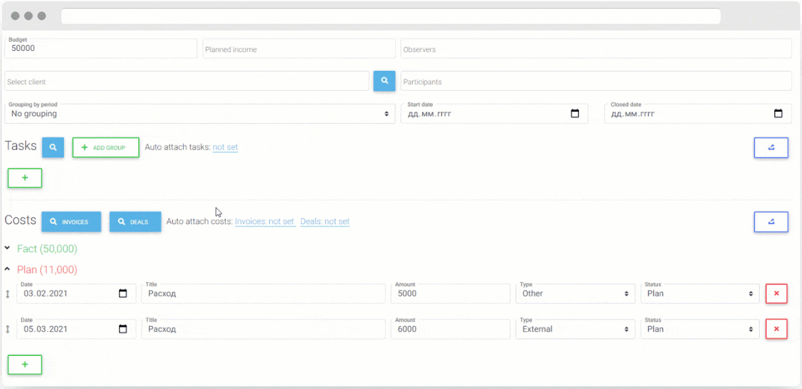Open calendar for the 05.03.2021 date
This screenshot has height=389, width=802.
[x=123, y=329]
